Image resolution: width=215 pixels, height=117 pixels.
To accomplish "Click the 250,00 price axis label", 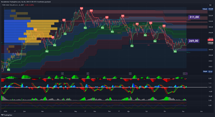I will [x=211, y=55].
